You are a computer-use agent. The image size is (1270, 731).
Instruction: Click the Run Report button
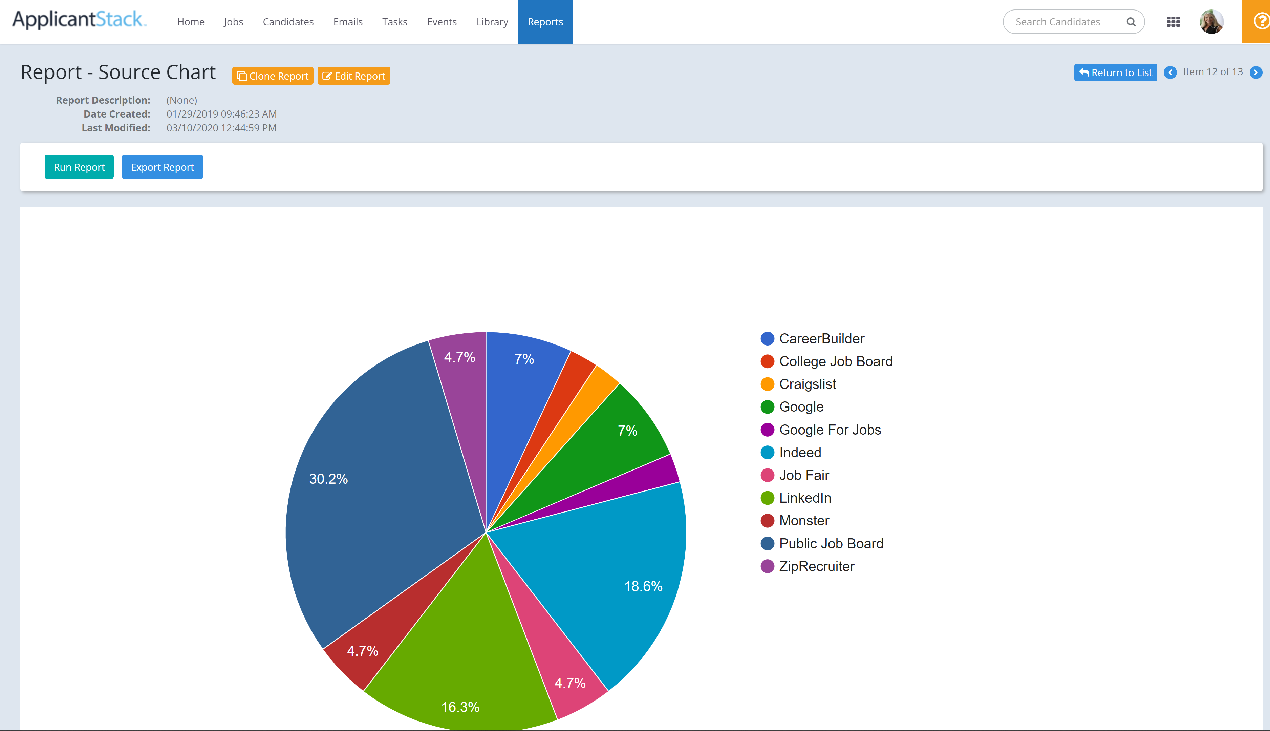pos(79,167)
